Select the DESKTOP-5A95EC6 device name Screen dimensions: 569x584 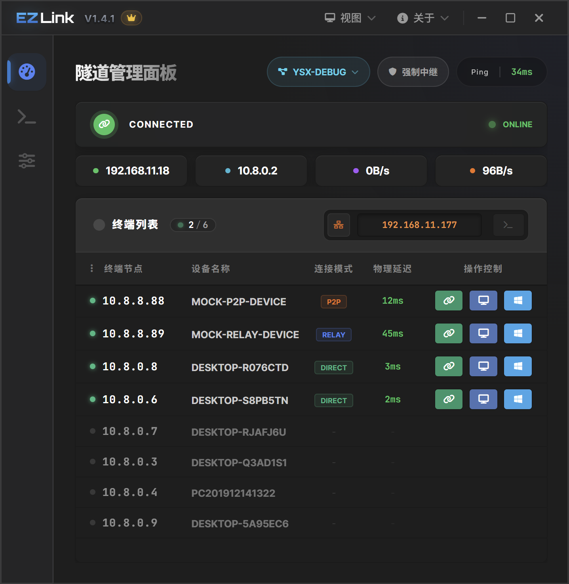[x=240, y=524]
